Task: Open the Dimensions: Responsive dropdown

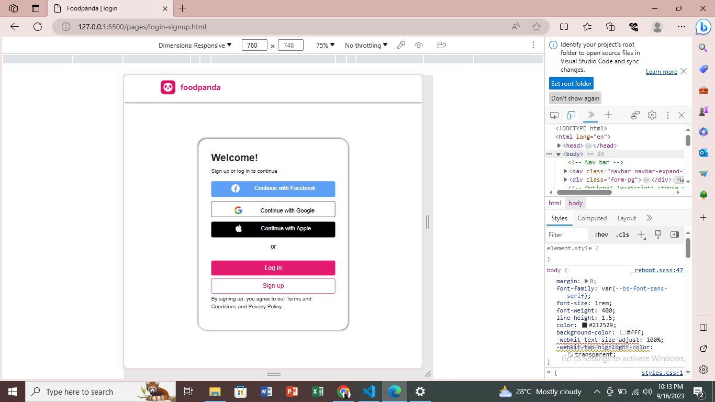Action: [195, 45]
